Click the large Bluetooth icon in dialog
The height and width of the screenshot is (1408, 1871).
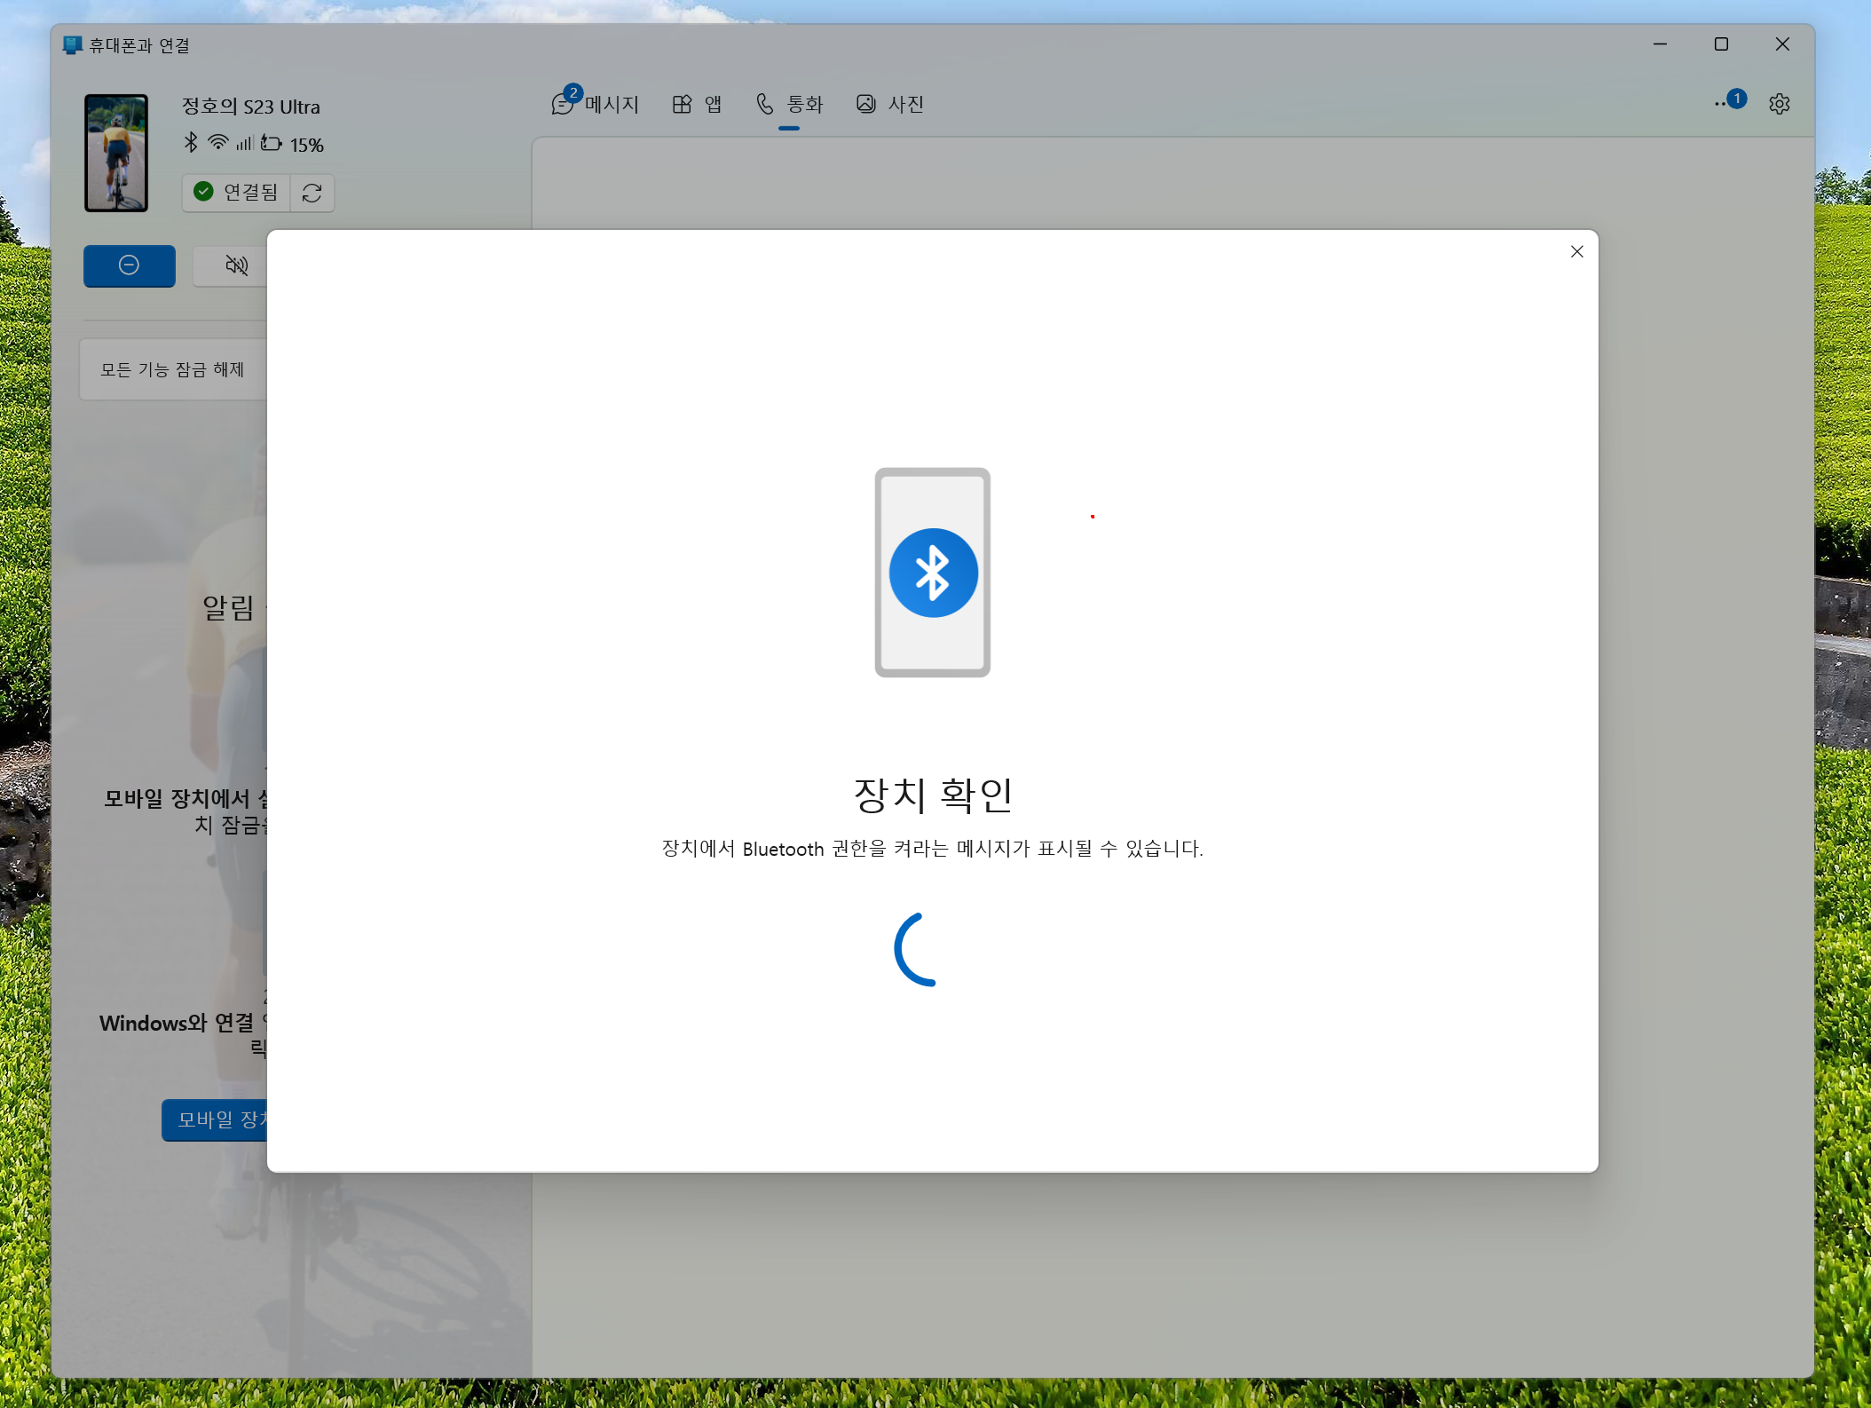(933, 573)
